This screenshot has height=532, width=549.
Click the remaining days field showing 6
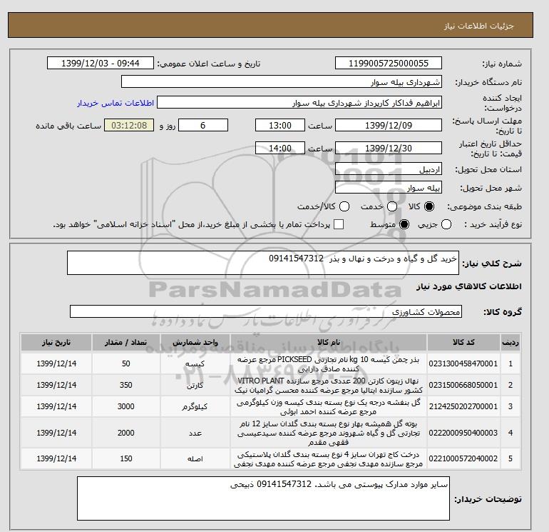[203, 125]
